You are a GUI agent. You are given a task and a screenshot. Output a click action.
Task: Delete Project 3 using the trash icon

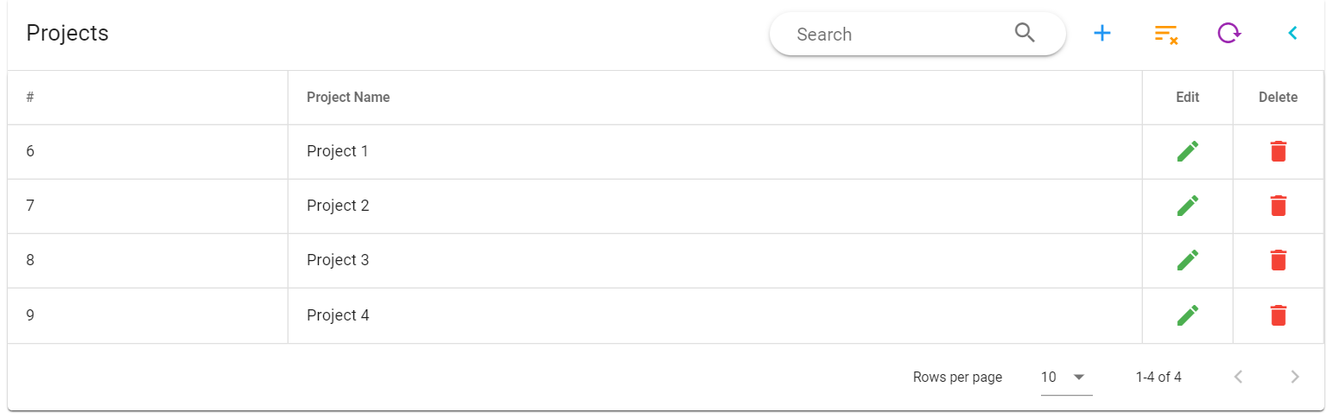(1279, 260)
